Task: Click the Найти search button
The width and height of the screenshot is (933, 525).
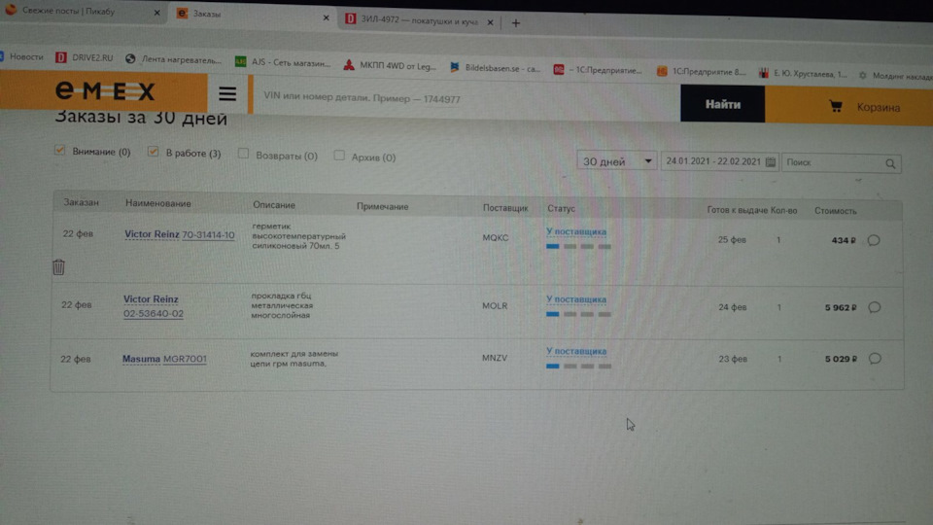Action: pos(722,104)
